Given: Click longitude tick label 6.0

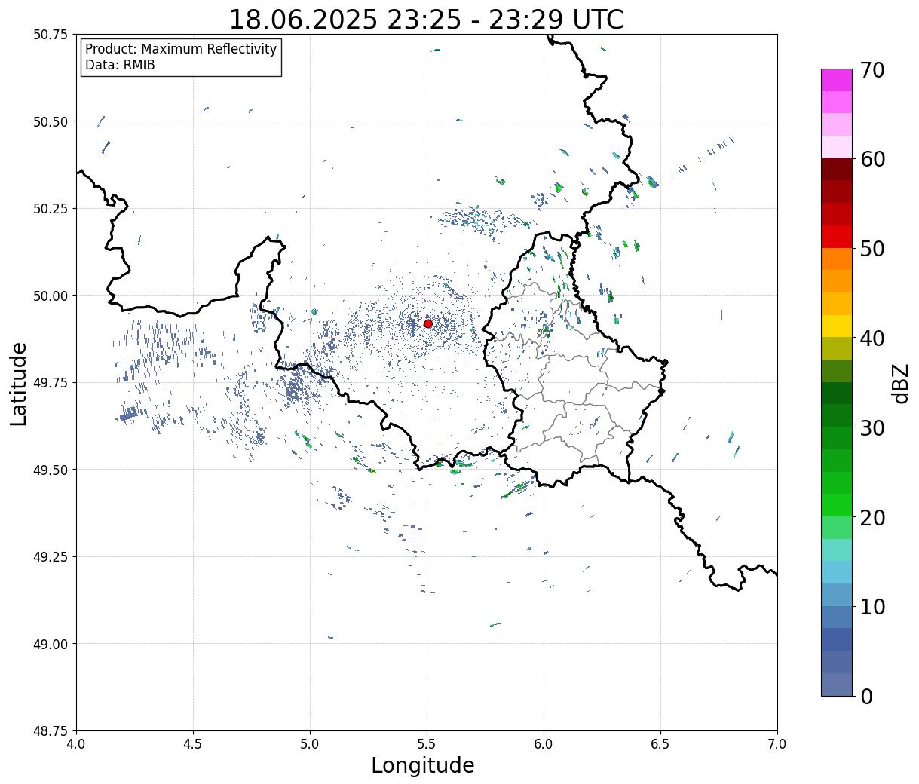Looking at the screenshot, I should click(x=544, y=744).
